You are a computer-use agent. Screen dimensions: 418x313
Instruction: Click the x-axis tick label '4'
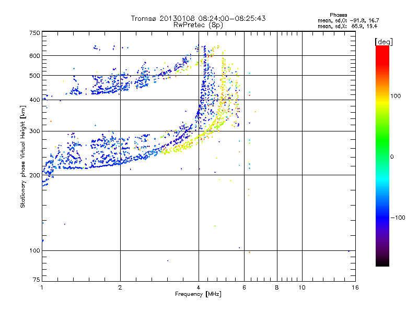point(199,287)
